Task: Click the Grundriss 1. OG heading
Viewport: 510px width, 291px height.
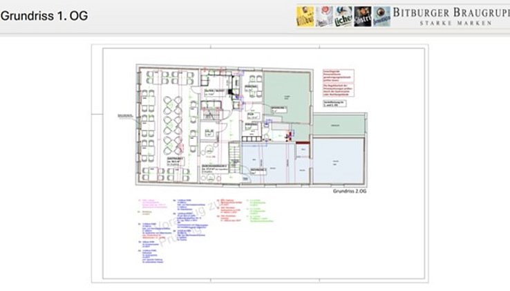Action: point(44,16)
